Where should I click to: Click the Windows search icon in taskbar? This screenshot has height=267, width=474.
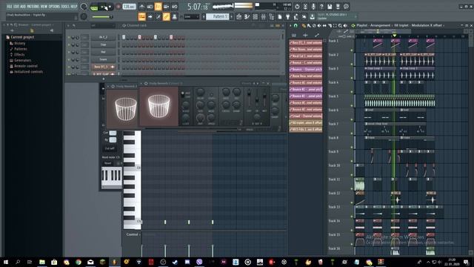(18, 262)
